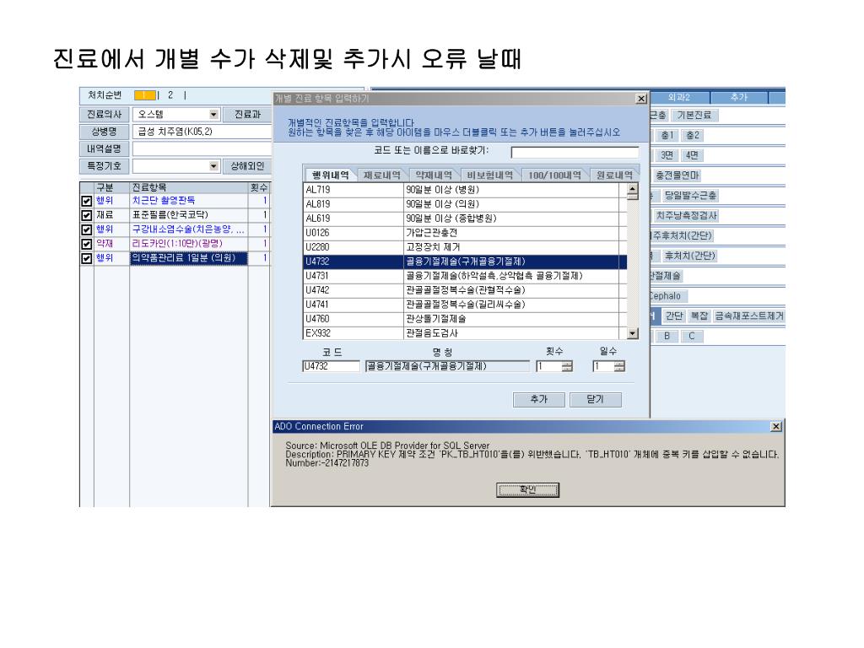Switch to the 약재내역 tab
Image resolution: width=864 pixels, height=648 pixels.
433,175
